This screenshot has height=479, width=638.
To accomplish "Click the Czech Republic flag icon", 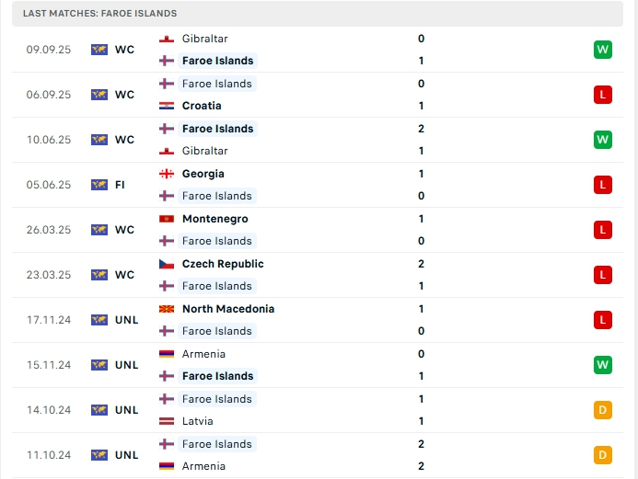I will pyautogui.click(x=167, y=264).
